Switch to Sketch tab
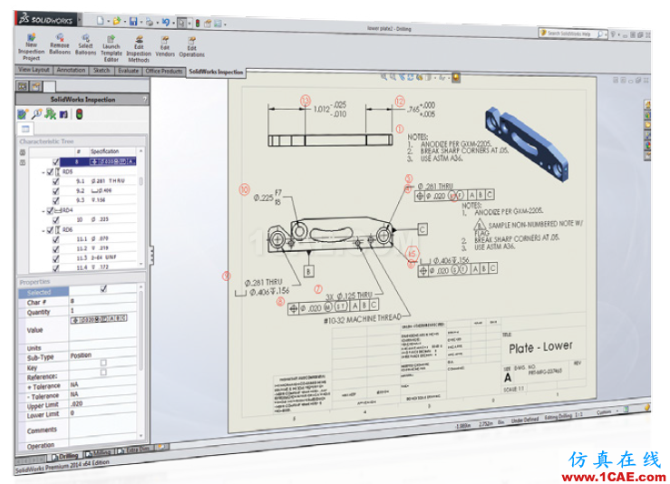This screenshot has height=484, width=670. coord(102,71)
